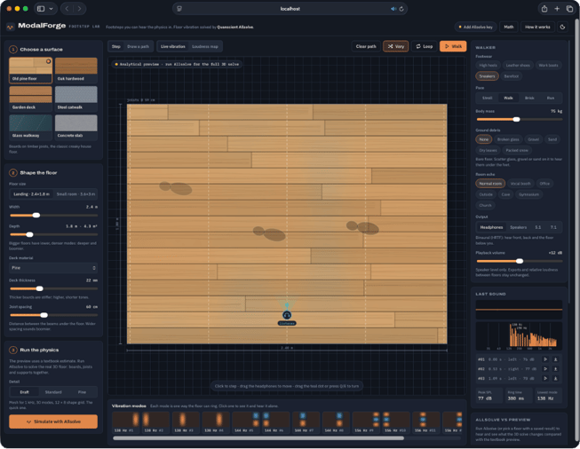
Task: Click the listener headphones marker on the floor
Action: tap(287, 315)
